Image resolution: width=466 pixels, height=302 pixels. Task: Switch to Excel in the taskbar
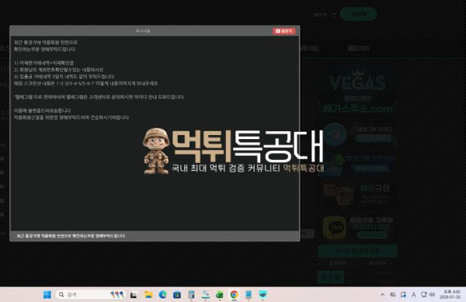[x=220, y=294]
